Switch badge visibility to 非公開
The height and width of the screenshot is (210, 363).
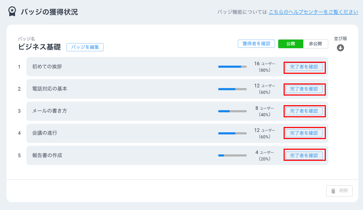315,44
